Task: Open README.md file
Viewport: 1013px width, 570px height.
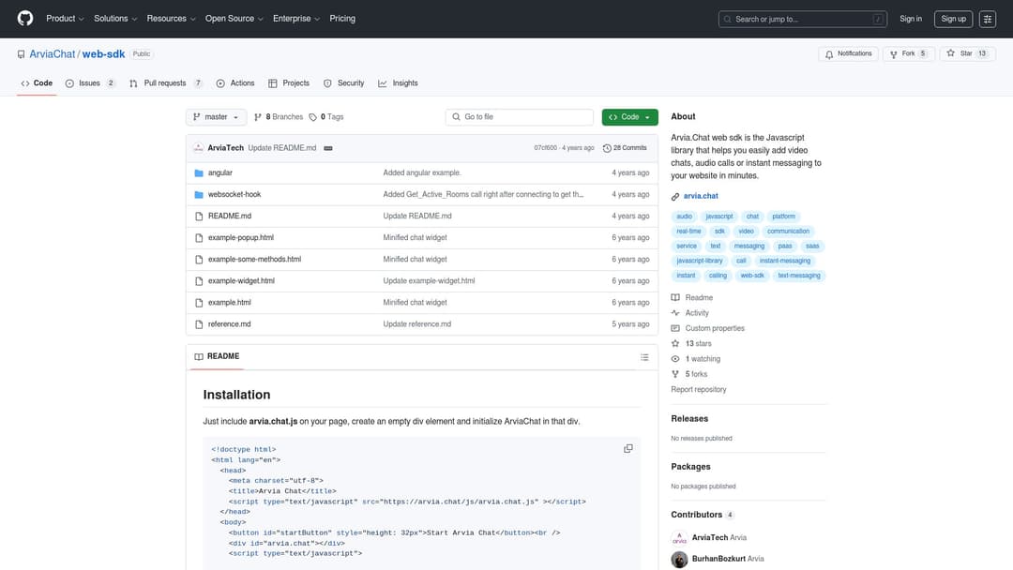Action: [230, 217]
